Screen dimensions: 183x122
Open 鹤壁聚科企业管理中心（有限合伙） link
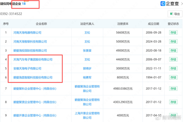pos(35,89)
